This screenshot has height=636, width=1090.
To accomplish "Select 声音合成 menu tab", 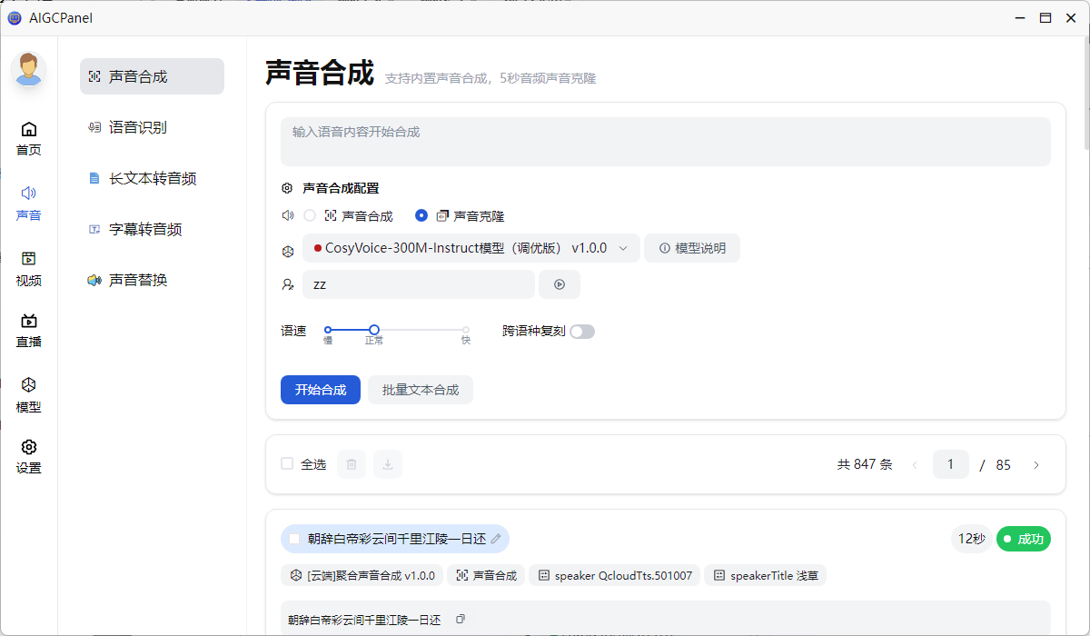I will click(x=152, y=76).
